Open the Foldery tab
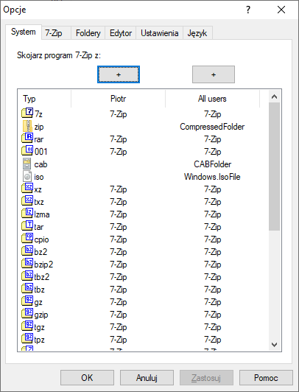Image resolution: width=299 pixels, height=392 pixels. 88,33
